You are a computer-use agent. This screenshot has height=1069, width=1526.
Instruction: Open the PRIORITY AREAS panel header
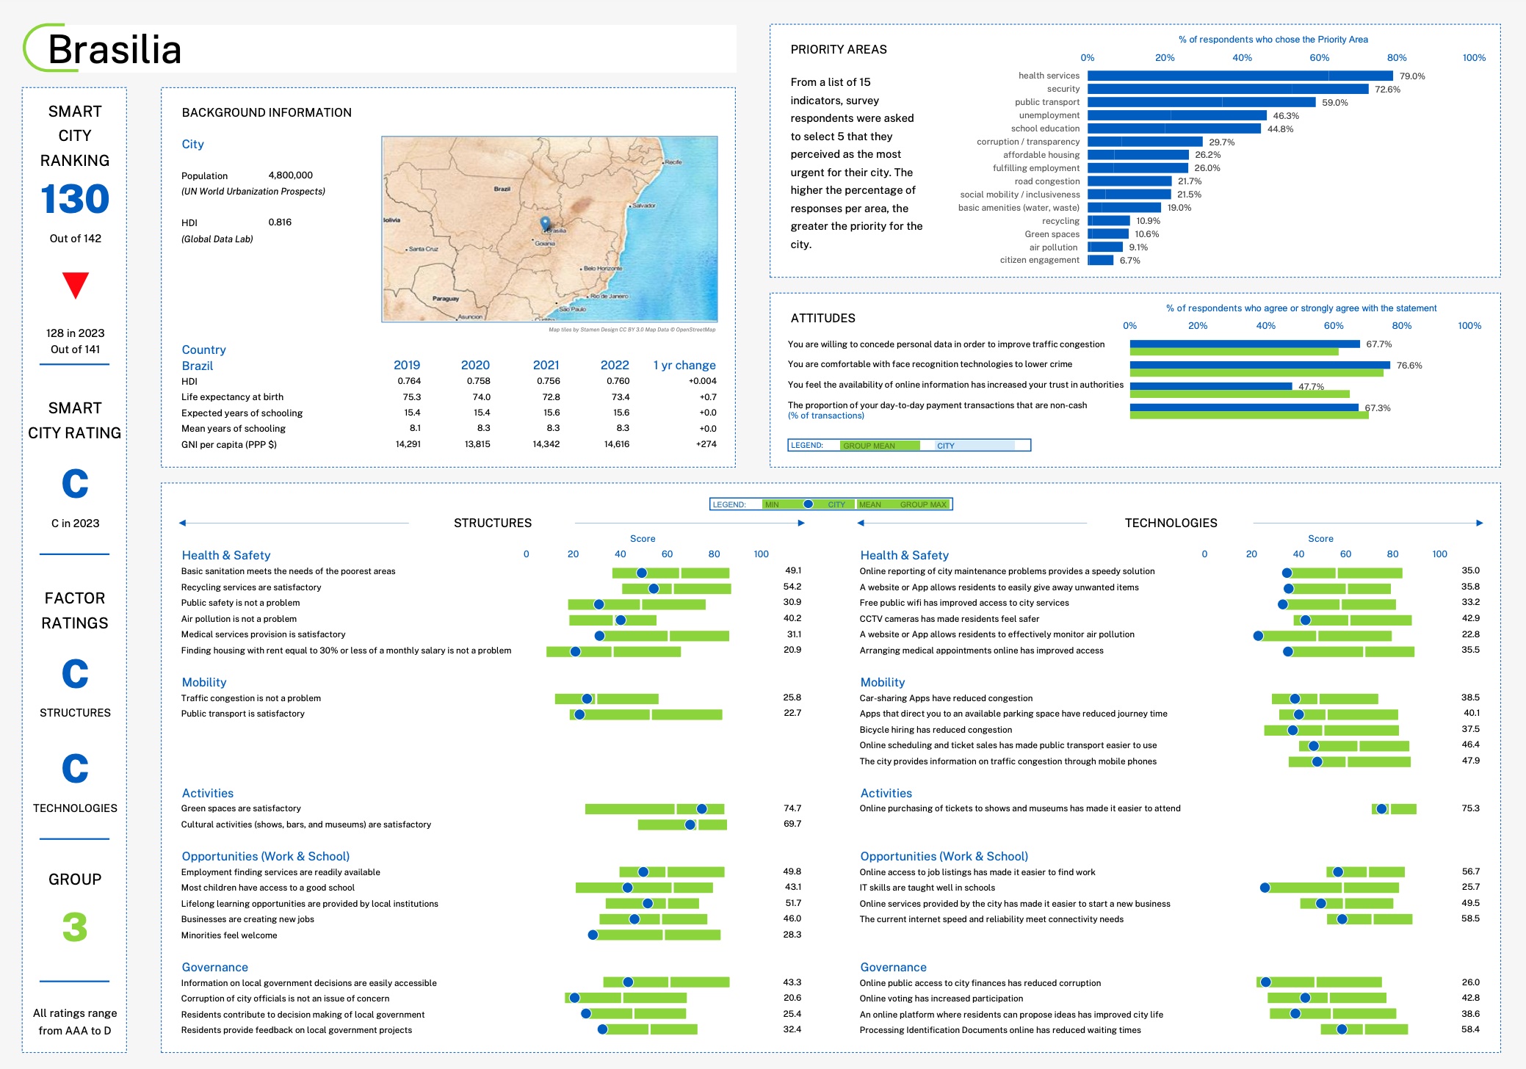pos(839,49)
